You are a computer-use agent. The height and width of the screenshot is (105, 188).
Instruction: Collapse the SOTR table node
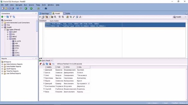(8, 39)
